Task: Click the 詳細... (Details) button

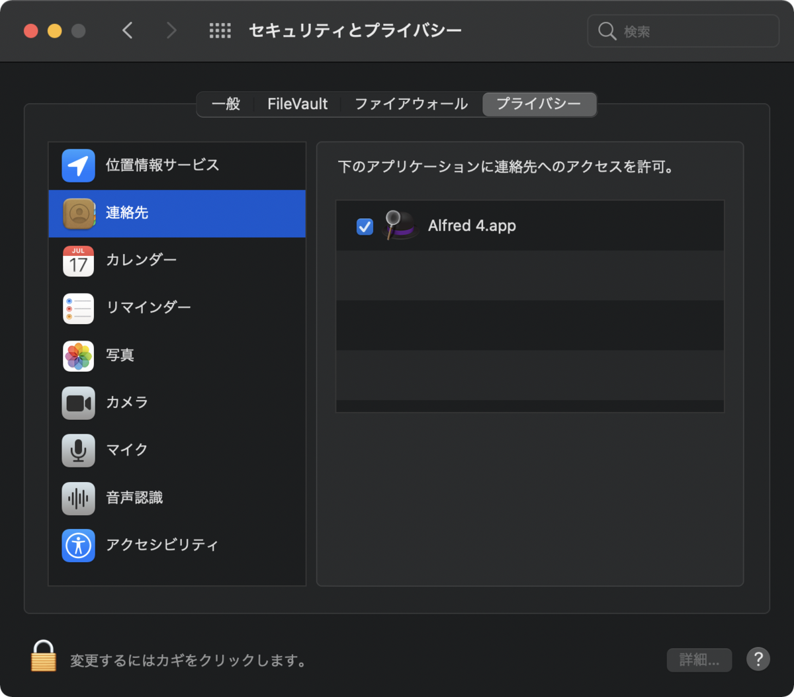Action: 699,659
